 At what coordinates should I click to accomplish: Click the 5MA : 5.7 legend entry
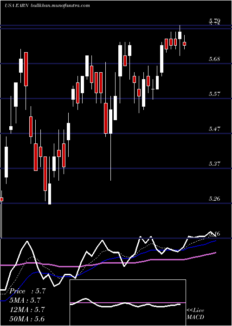click(25, 300)
